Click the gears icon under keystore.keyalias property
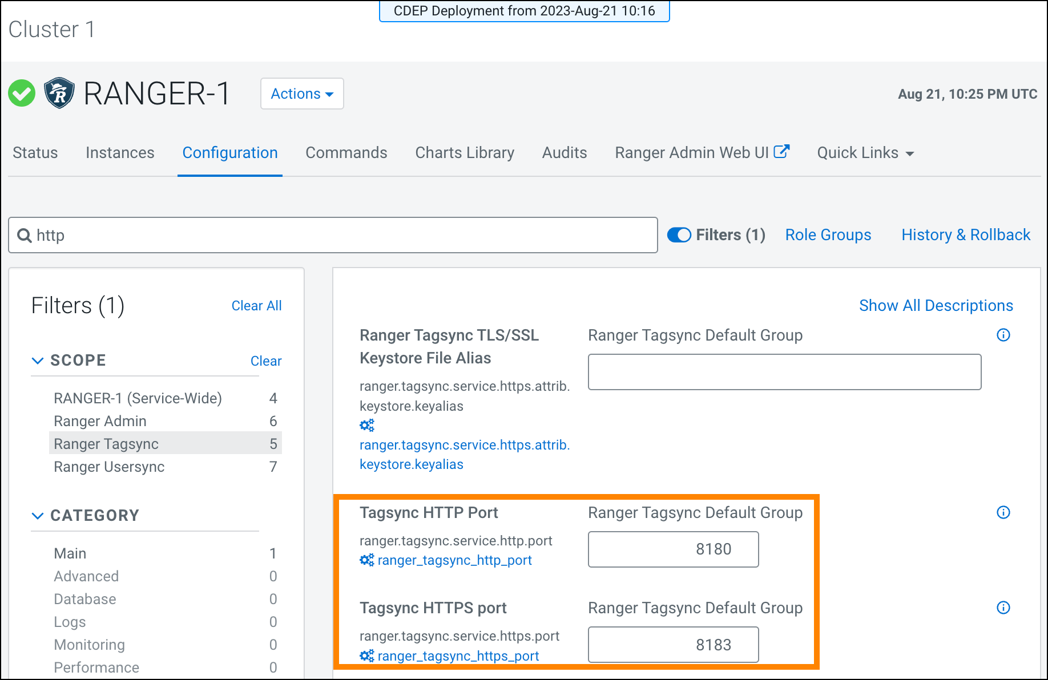 (367, 425)
